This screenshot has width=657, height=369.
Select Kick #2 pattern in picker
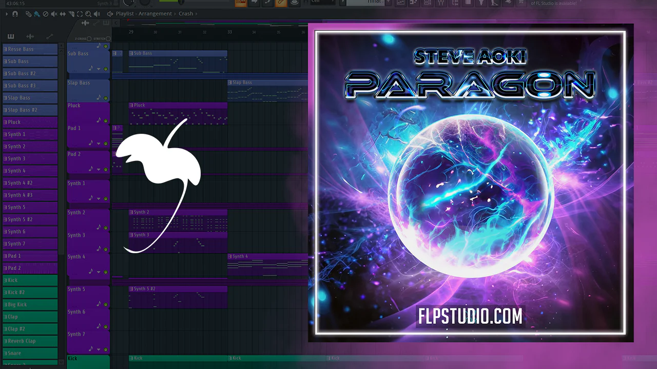point(30,292)
